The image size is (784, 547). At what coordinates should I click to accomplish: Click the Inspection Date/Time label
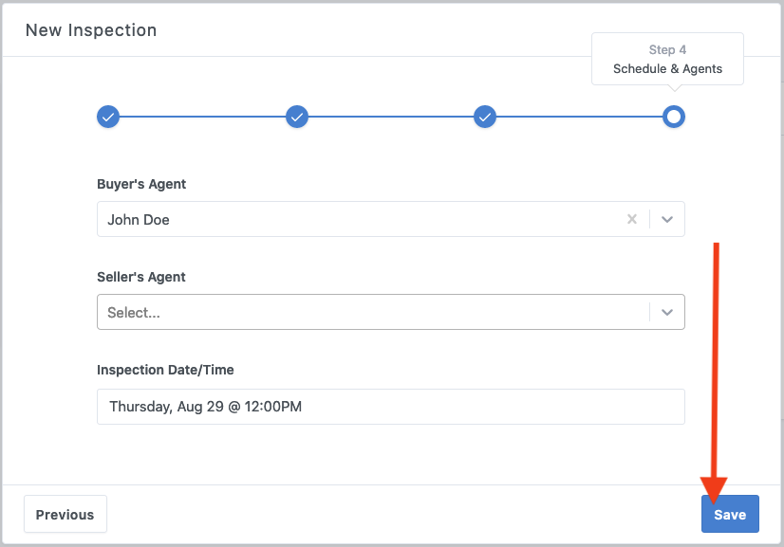(165, 370)
